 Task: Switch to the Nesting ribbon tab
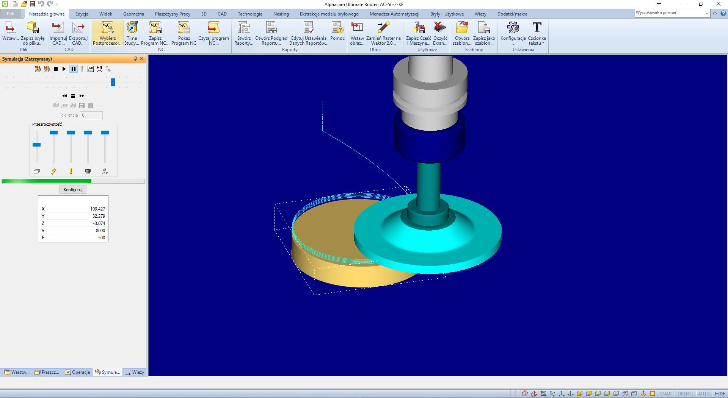(x=281, y=14)
